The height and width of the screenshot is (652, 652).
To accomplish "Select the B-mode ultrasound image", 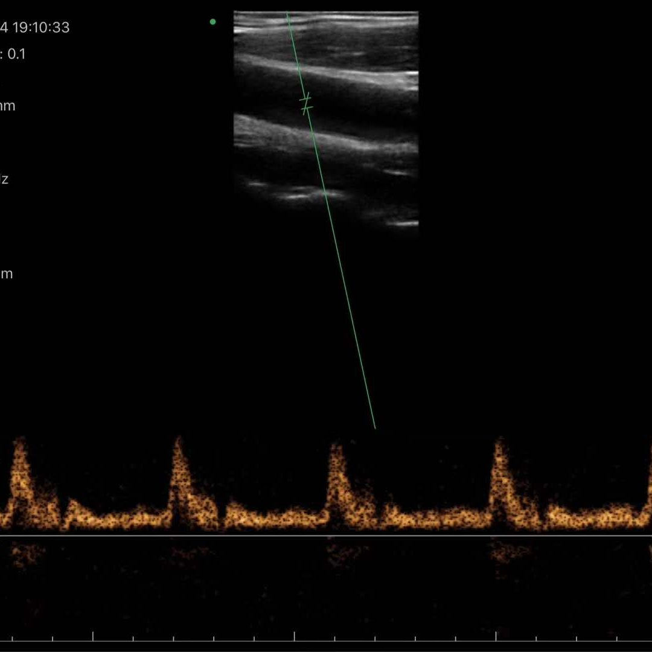I will tap(326, 121).
